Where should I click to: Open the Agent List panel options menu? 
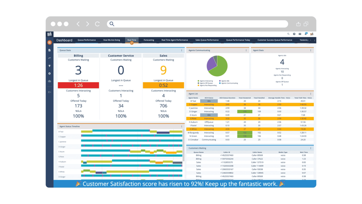point(311,93)
